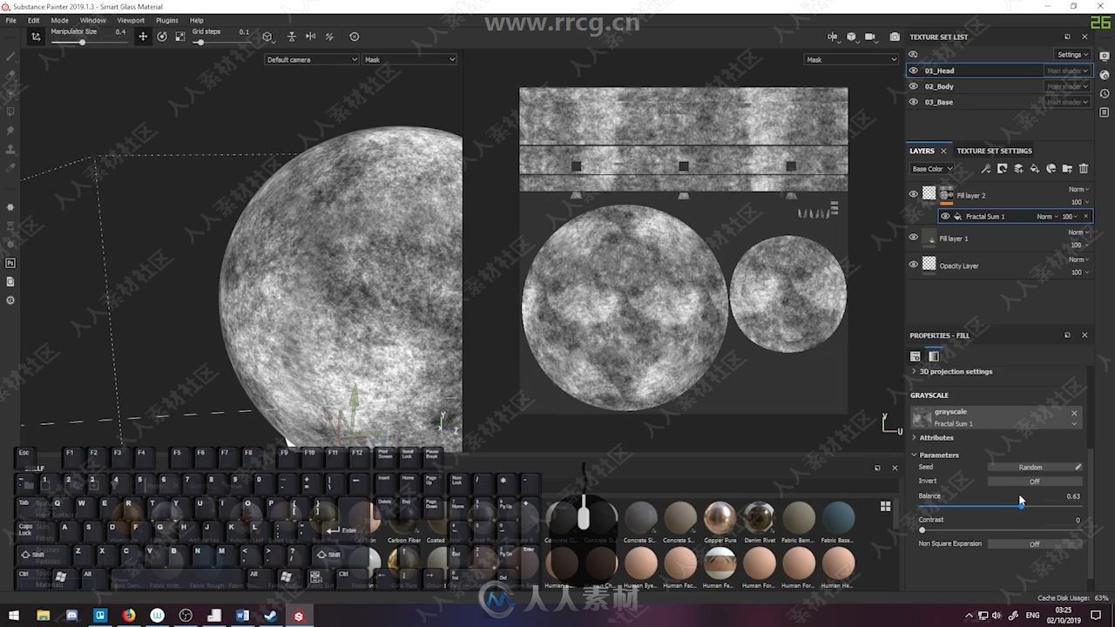This screenshot has height=627, width=1115.
Task: Click the Seed Random button
Action: 1030,468
